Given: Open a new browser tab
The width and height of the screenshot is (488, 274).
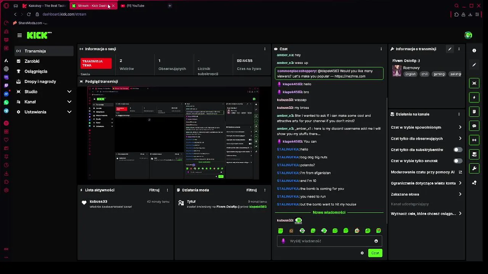Looking at the screenshot, I should pyautogui.click(x=170, y=6).
